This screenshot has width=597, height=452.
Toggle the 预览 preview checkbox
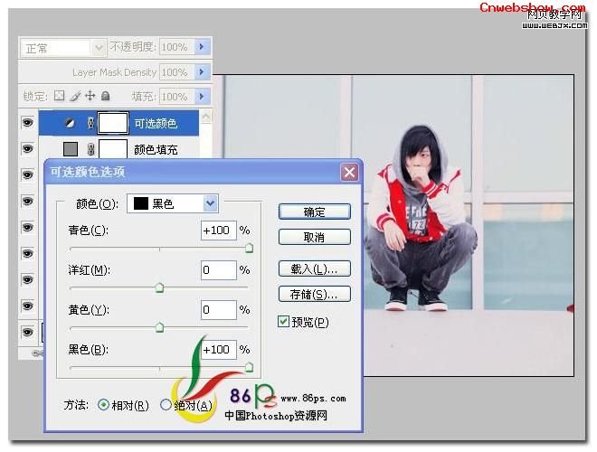(283, 322)
